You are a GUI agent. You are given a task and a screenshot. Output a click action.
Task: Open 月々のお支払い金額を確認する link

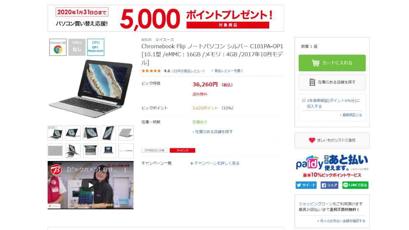pos(341,221)
